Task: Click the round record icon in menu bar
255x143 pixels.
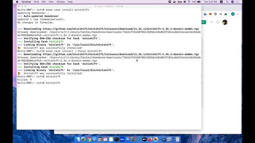Action: click(170, 2)
